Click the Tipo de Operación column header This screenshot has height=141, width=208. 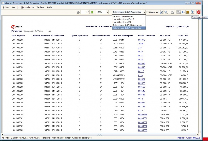click(79, 36)
